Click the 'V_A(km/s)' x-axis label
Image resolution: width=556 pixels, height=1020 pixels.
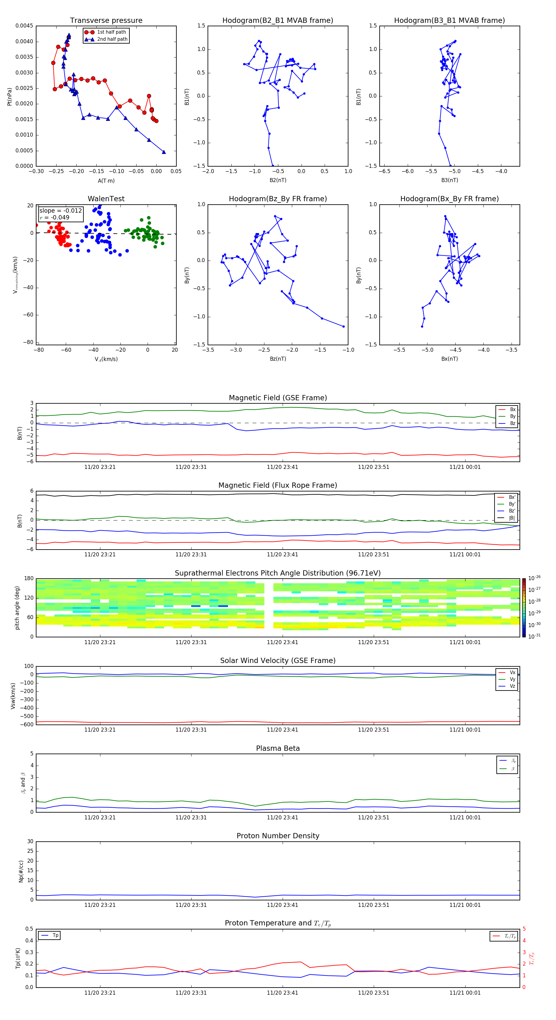106,359
